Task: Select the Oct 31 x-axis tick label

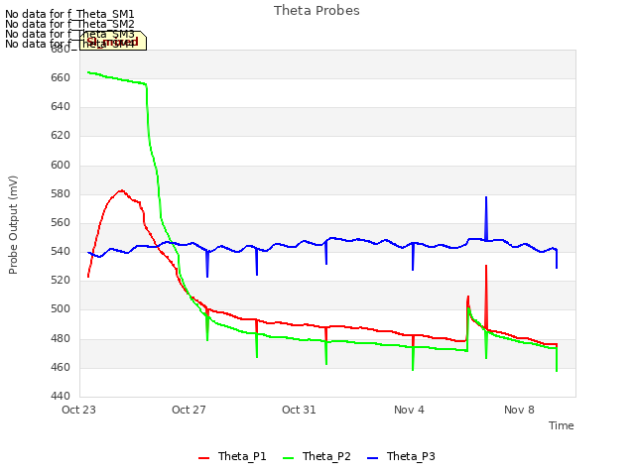Action: [299, 410]
